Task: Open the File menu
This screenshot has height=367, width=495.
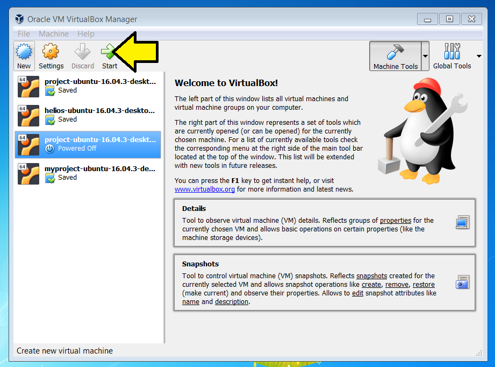Action: coord(24,34)
